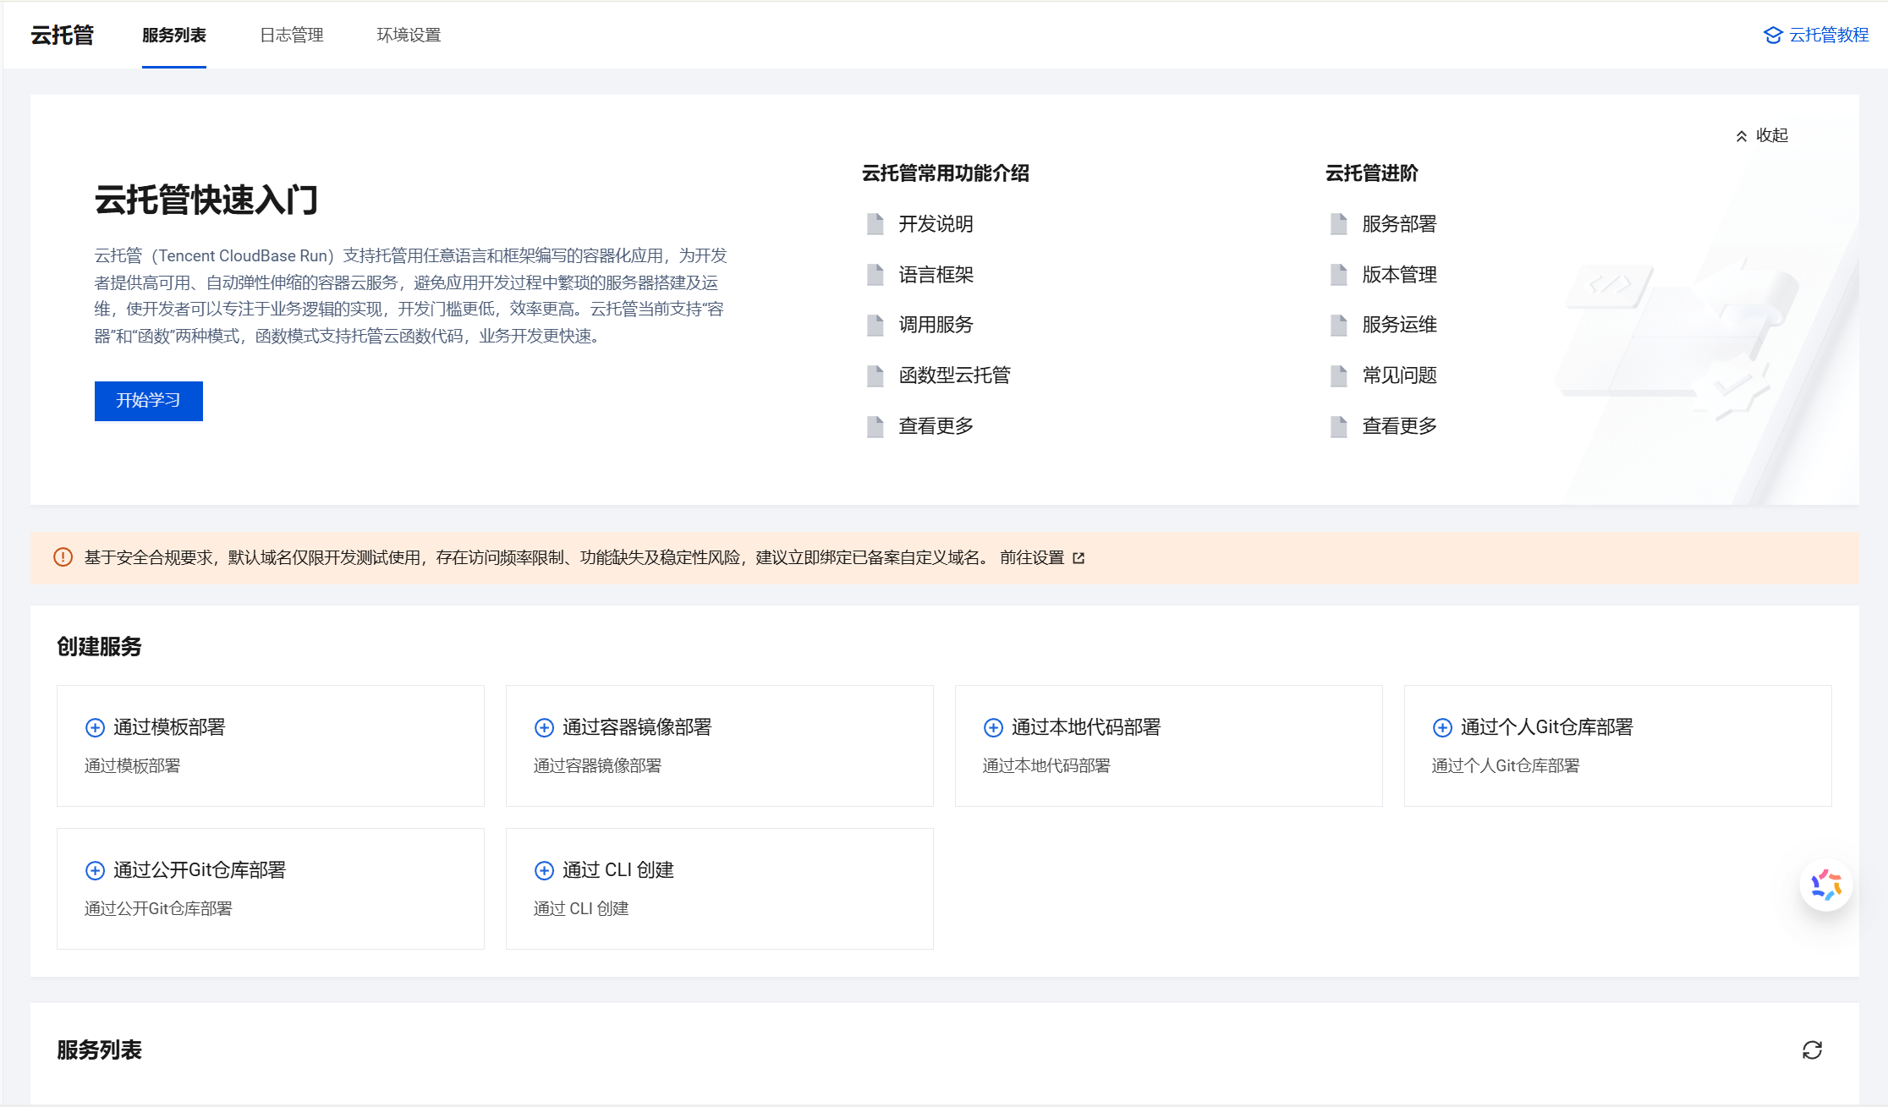Click the 服务列表 section heading at bottom
This screenshot has width=1888, height=1107.
[x=99, y=1050]
